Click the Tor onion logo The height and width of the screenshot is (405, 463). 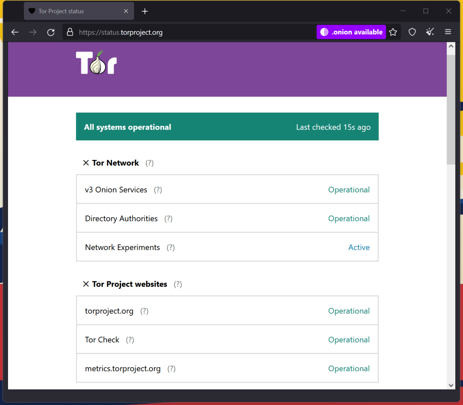(x=96, y=62)
